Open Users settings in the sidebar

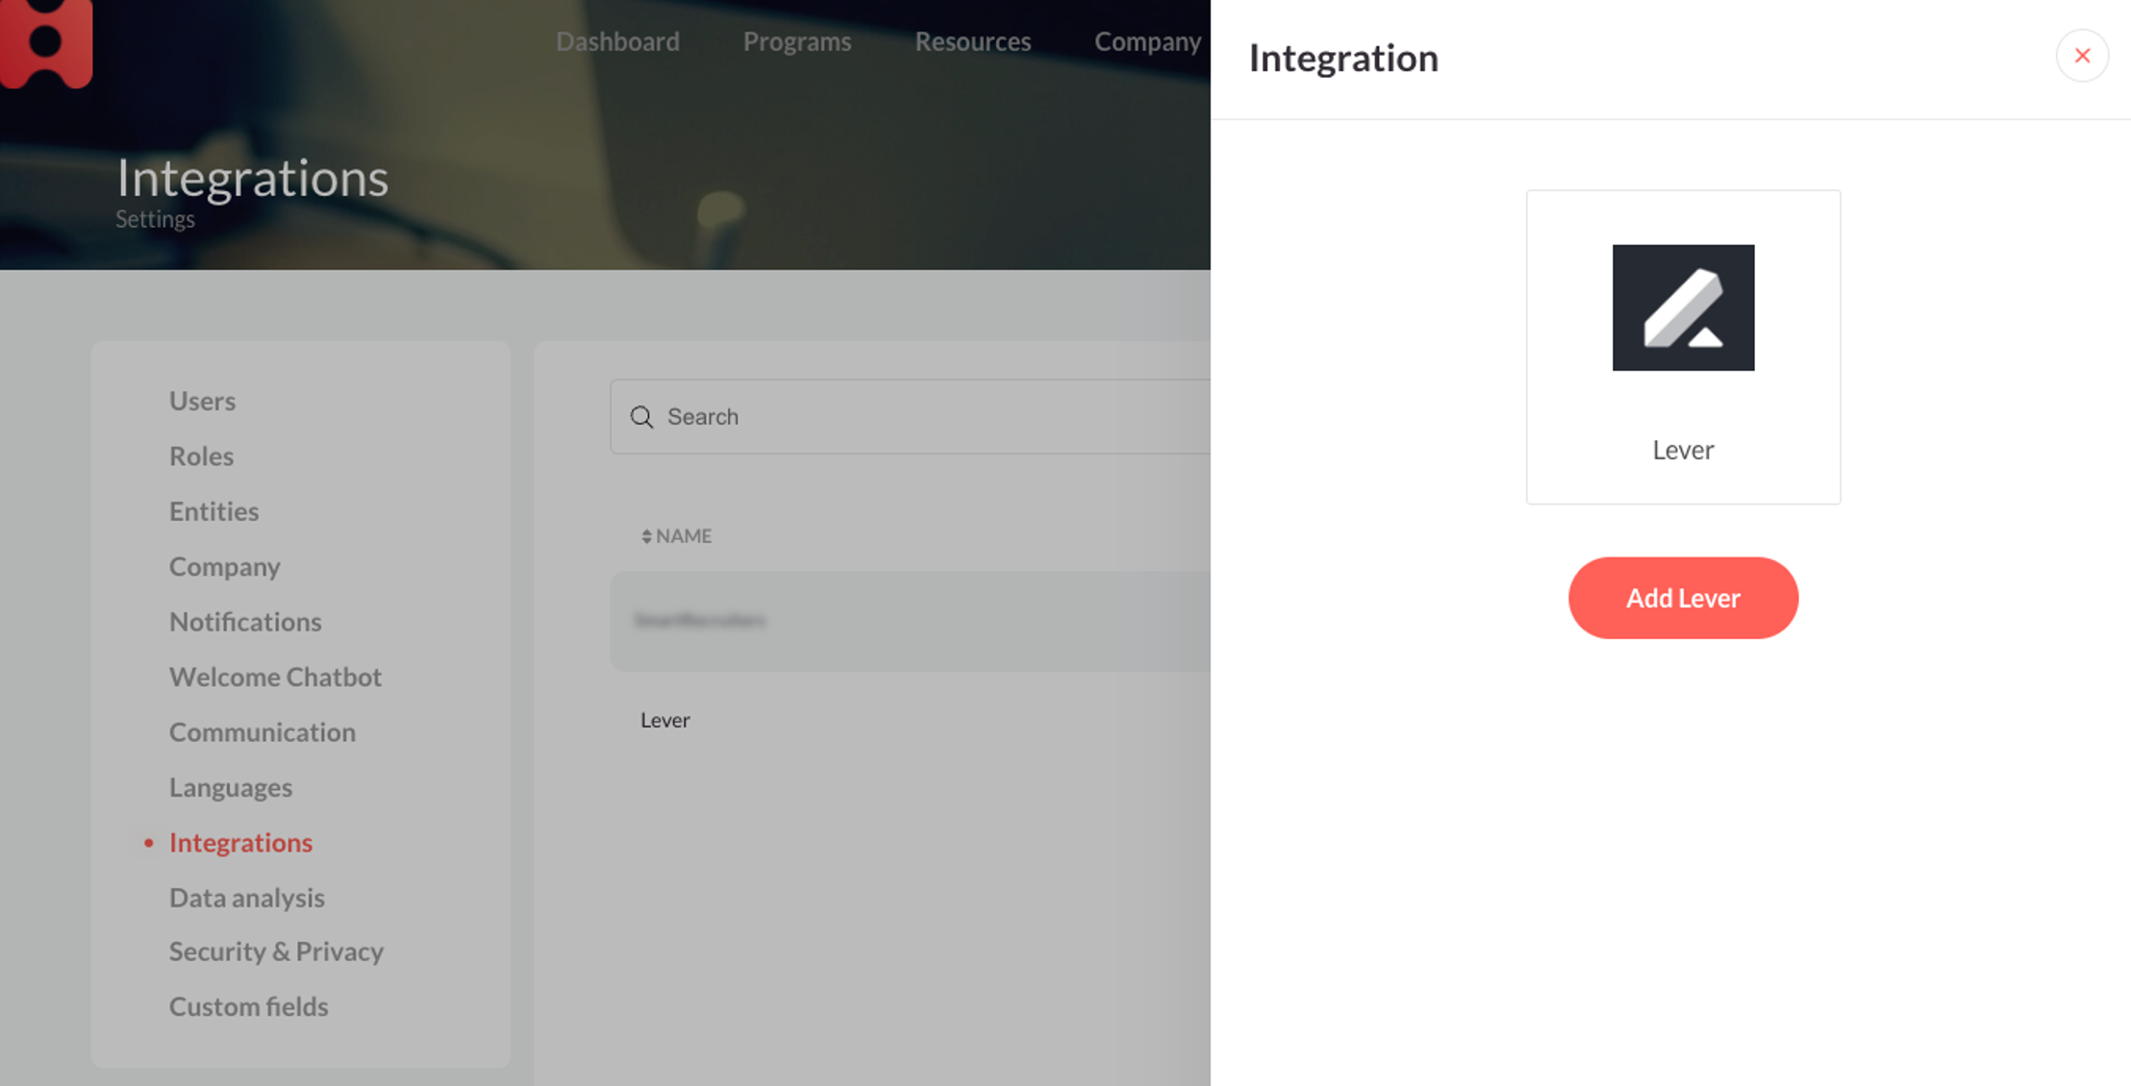pyautogui.click(x=202, y=401)
